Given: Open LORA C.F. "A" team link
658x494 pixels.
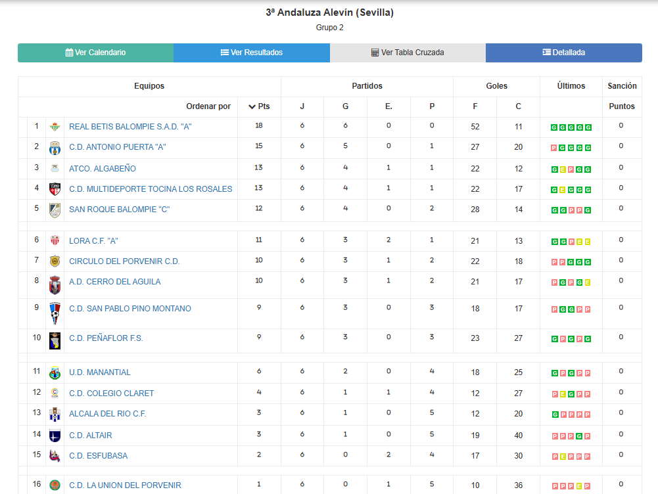Looking at the screenshot, I should point(93,241).
